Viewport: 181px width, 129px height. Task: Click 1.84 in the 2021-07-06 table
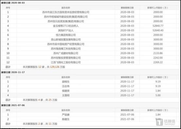tap(158, 115)
